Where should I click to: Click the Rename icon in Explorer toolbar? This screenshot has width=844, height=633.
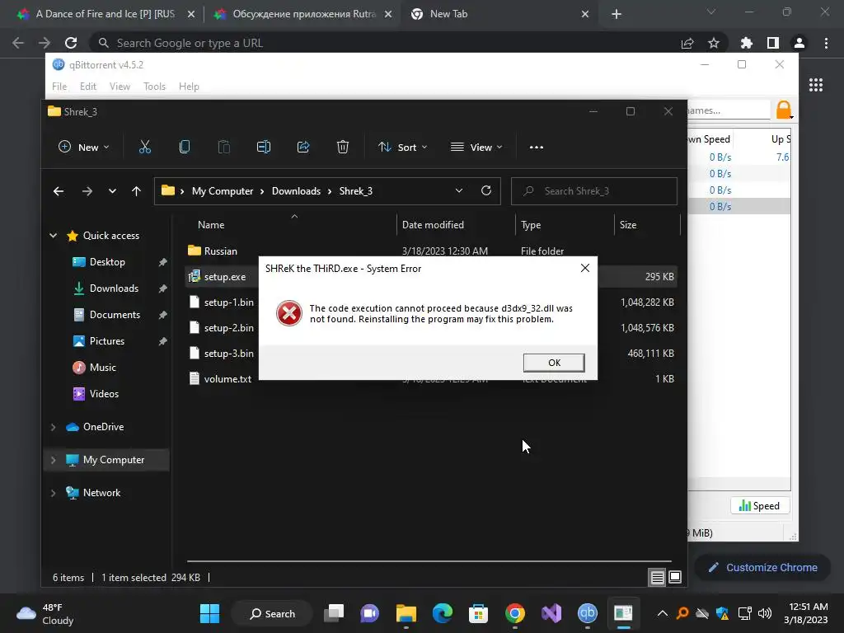click(x=264, y=147)
